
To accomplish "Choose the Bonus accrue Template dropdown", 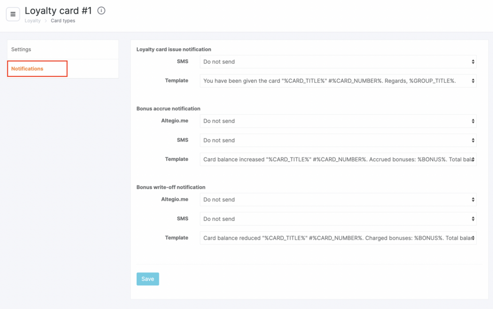I will [338, 159].
